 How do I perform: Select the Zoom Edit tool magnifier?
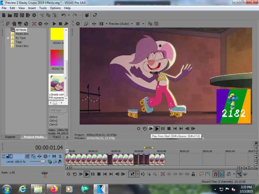click(155, 174)
